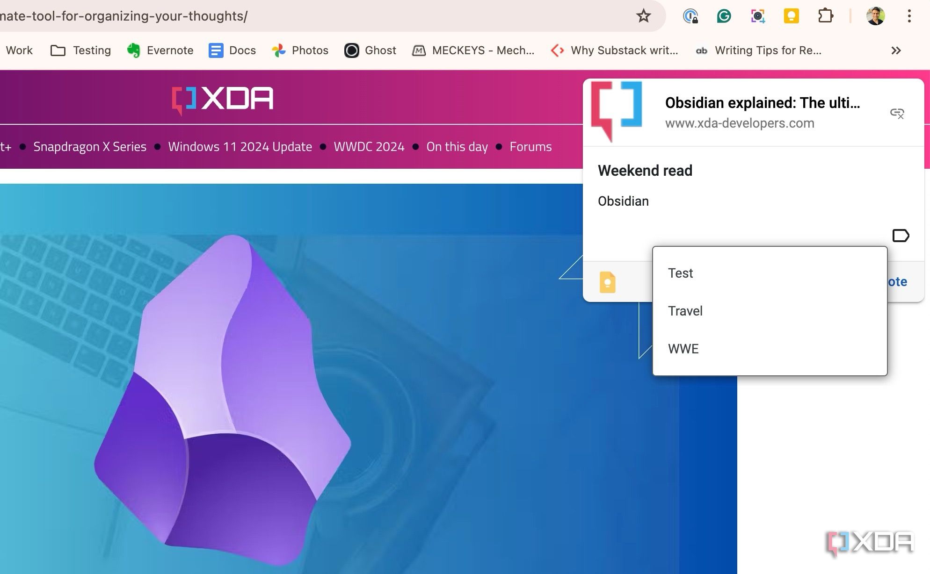Viewport: 930px width, 574px height.
Task: Open the Google Keep extension icon
Action: pos(792,16)
